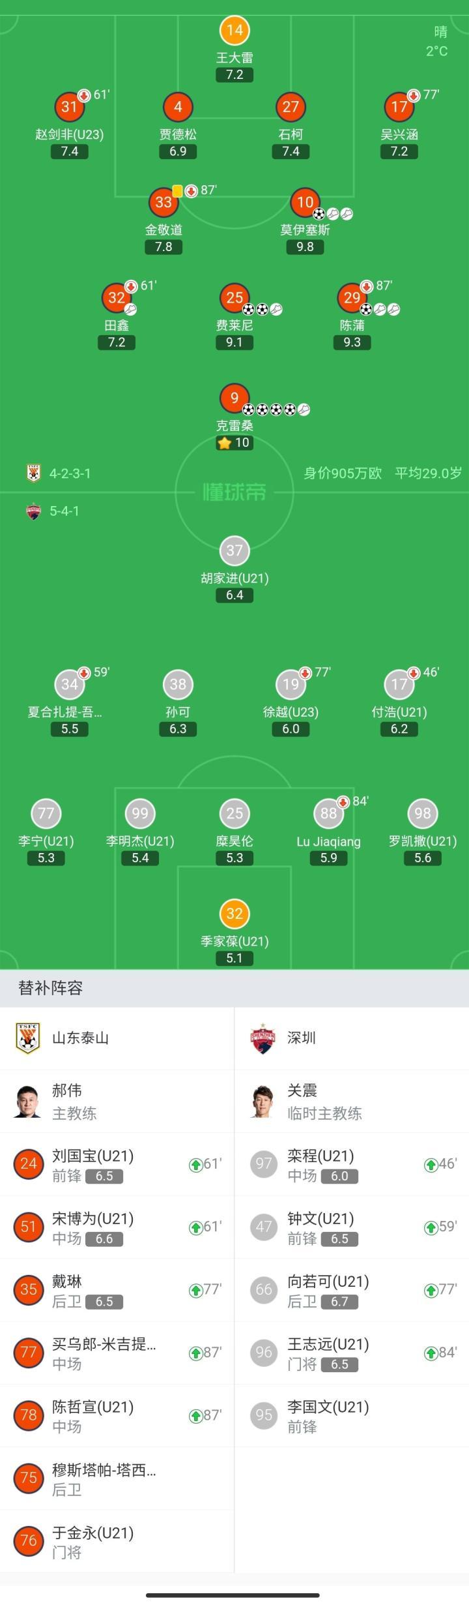Open substitute 栾程(U21) row

point(352,1164)
